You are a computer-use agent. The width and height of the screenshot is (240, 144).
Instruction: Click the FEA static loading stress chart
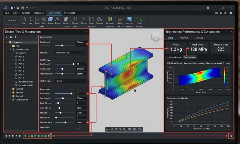click(198, 78)
